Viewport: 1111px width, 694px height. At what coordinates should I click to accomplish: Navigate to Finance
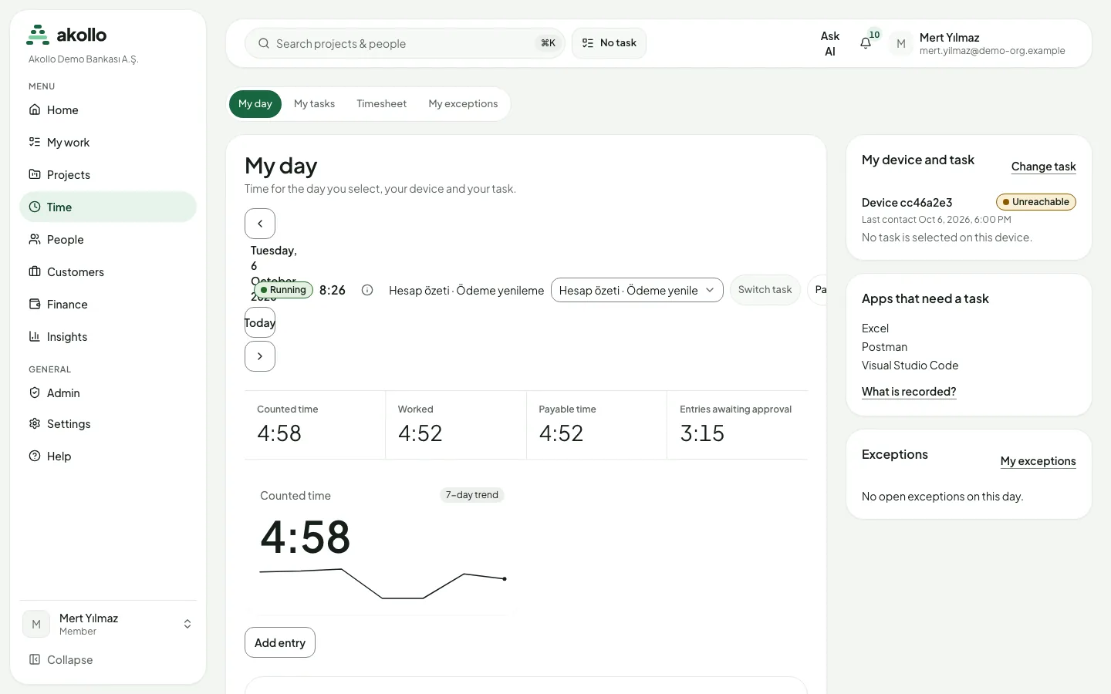tap(108, 305)
